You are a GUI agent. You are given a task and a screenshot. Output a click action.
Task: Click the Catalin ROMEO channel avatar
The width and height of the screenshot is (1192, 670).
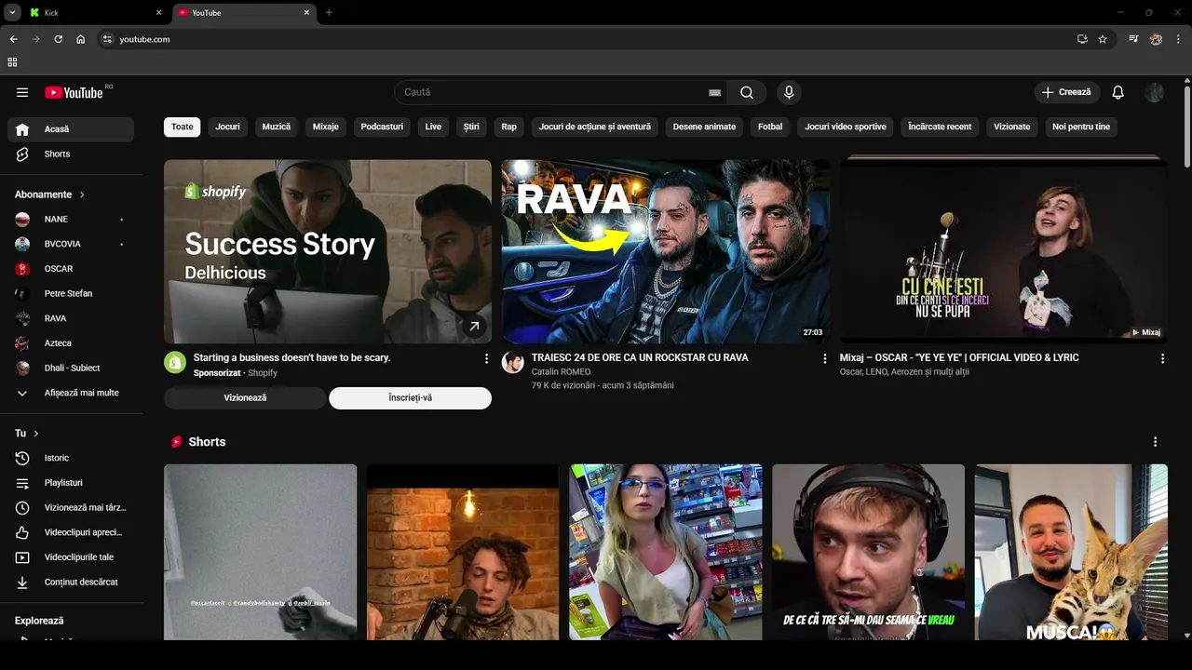tap(513, 362)
